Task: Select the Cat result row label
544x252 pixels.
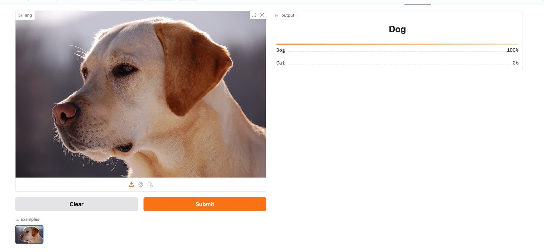Action: click(280, 63)
